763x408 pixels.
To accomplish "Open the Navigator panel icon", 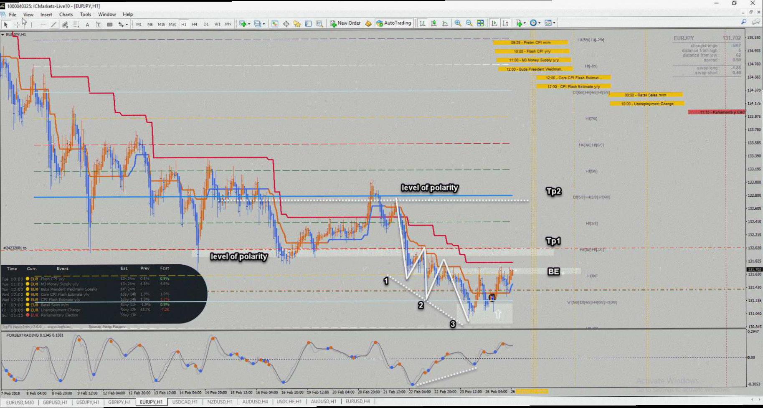I will coord(297,24).
